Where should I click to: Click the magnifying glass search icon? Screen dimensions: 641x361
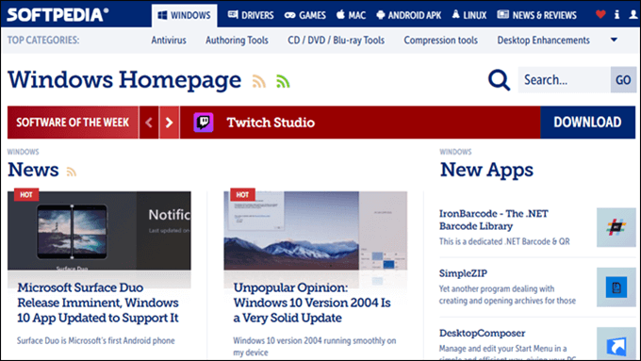click(499, 80)
